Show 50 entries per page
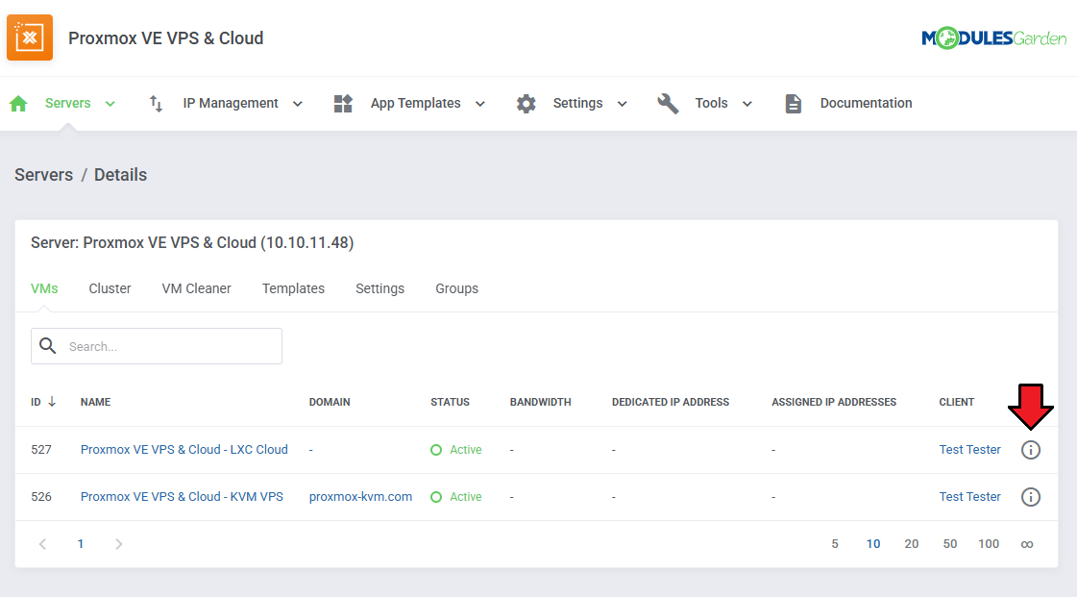 tap(950, 544)
